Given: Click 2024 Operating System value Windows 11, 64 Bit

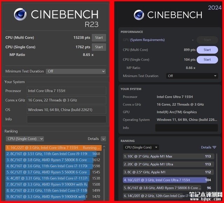Looking at the screenshot, I should [187, 120].
